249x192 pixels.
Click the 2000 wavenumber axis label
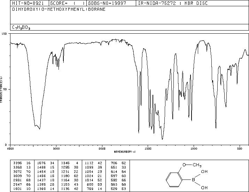tap(102, 149)
